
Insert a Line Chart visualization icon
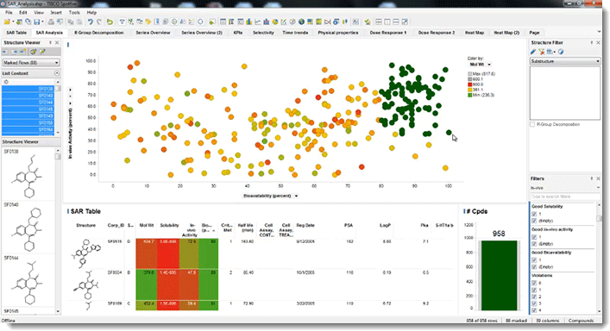click(x=257, y=22)
